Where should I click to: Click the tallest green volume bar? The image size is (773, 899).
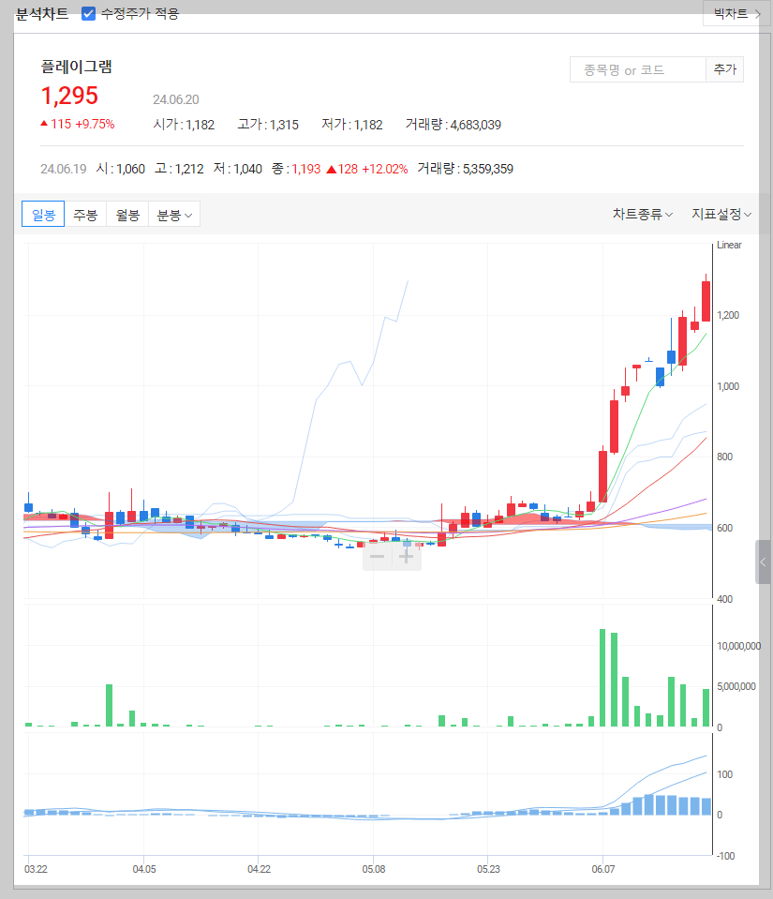(x=602, y=678)
